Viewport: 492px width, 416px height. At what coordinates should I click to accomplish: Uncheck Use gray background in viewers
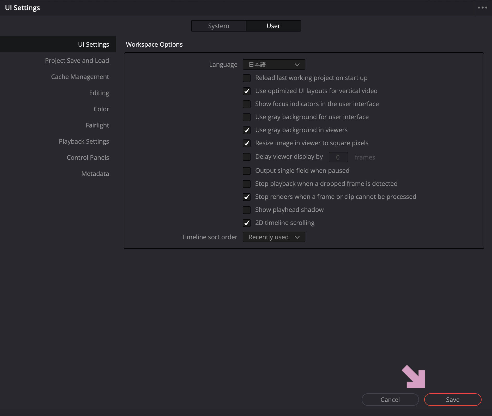[247, 130]
